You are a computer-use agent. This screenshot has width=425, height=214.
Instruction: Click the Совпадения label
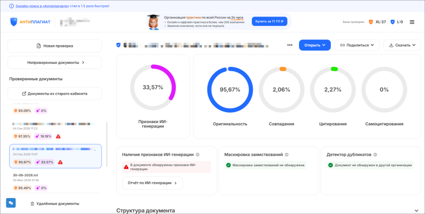coord(282,124)
